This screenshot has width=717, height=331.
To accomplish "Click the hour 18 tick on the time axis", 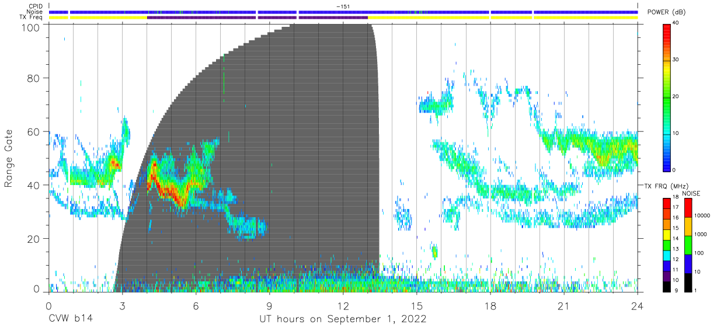I will click(x=490, y=305).
